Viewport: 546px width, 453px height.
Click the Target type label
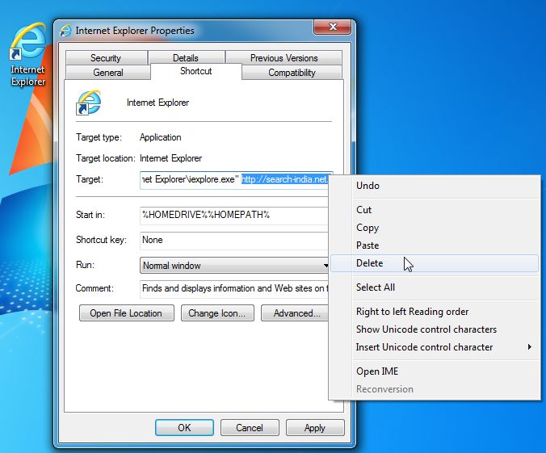click(99, 137)
